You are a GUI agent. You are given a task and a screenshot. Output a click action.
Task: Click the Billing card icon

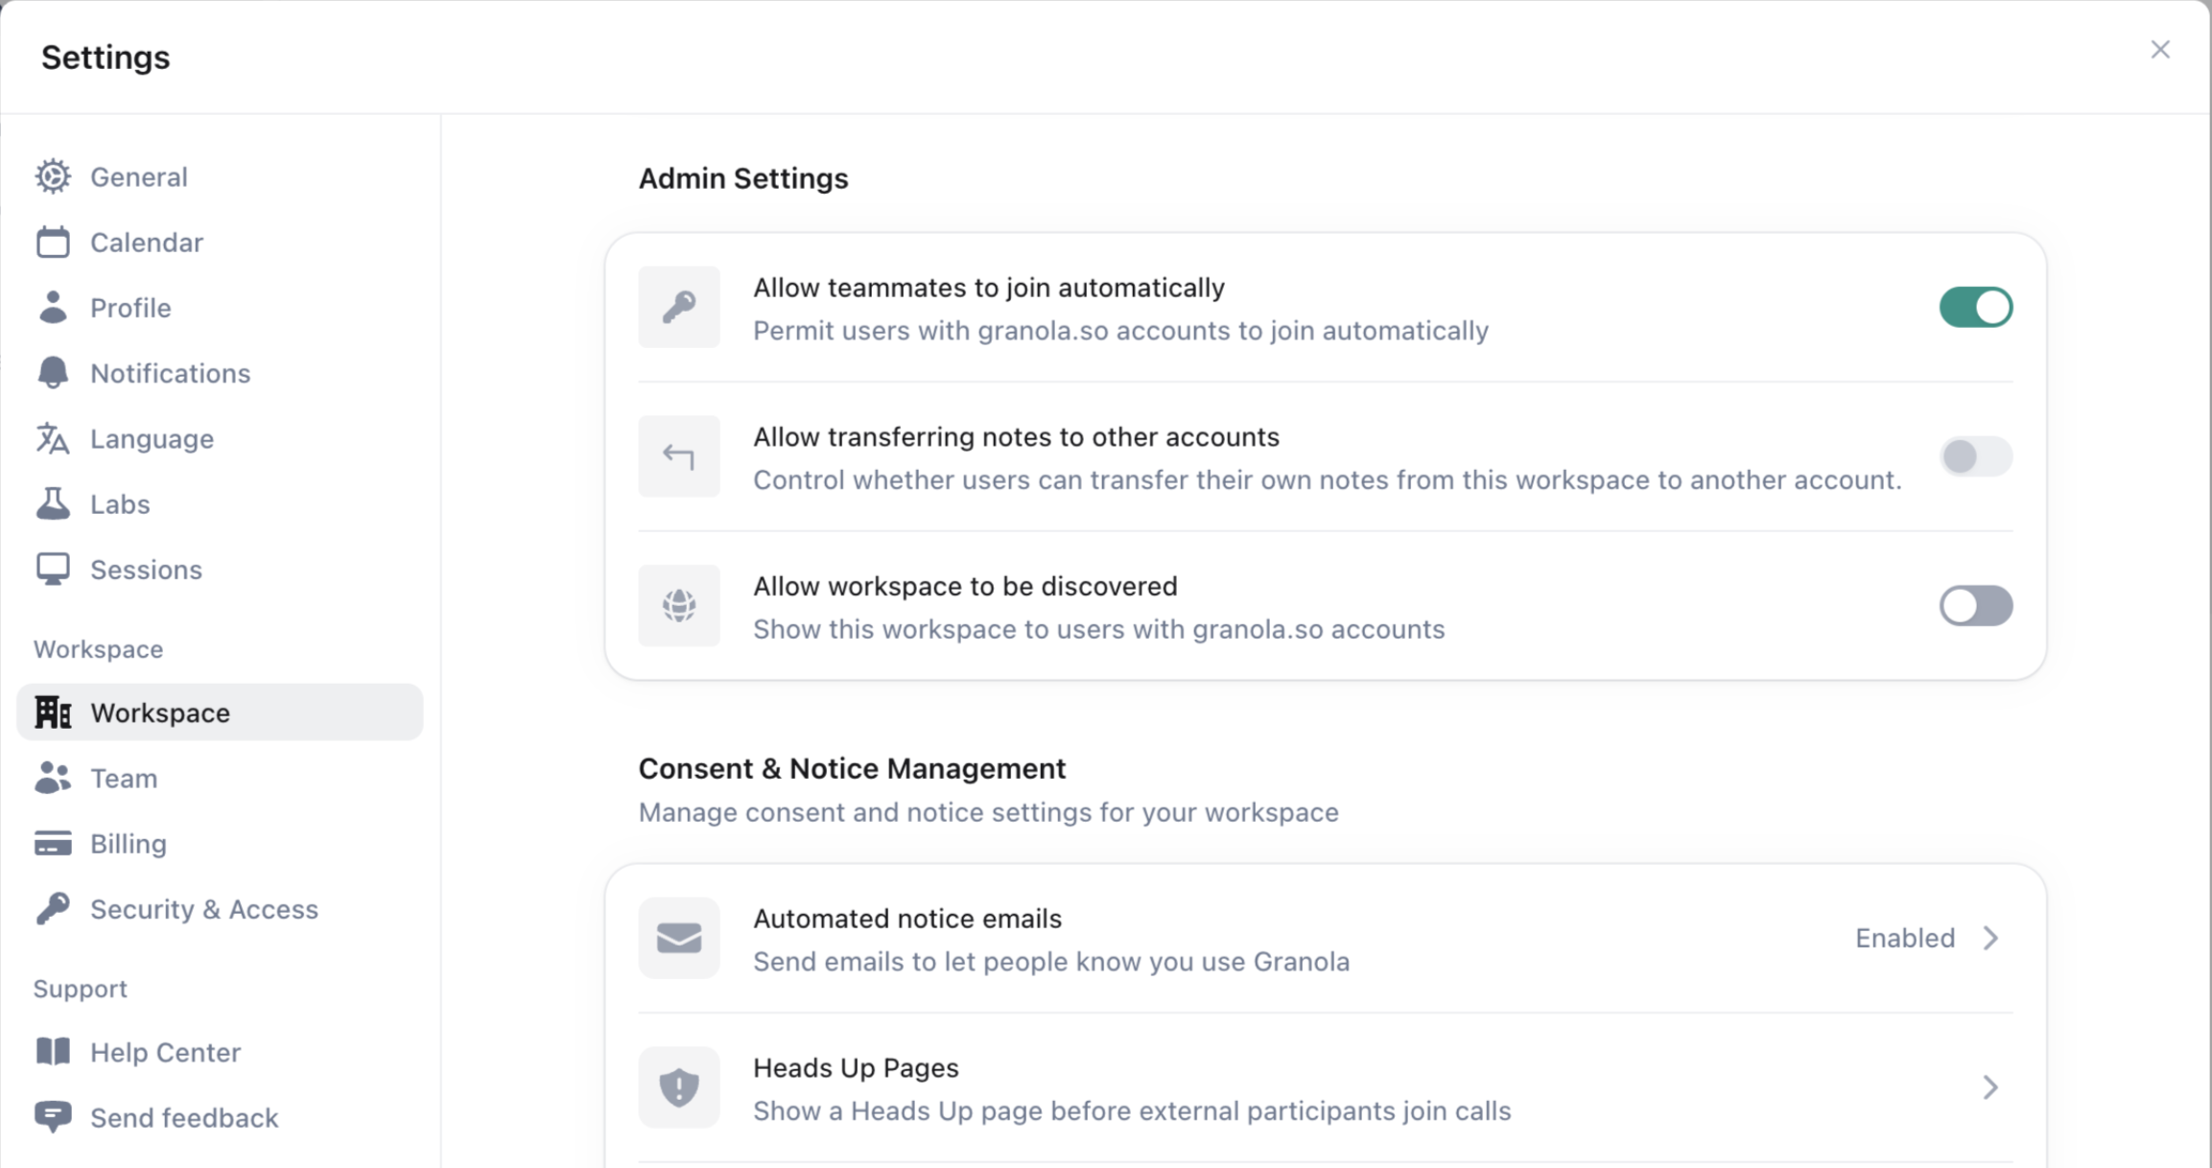[53, 844]
